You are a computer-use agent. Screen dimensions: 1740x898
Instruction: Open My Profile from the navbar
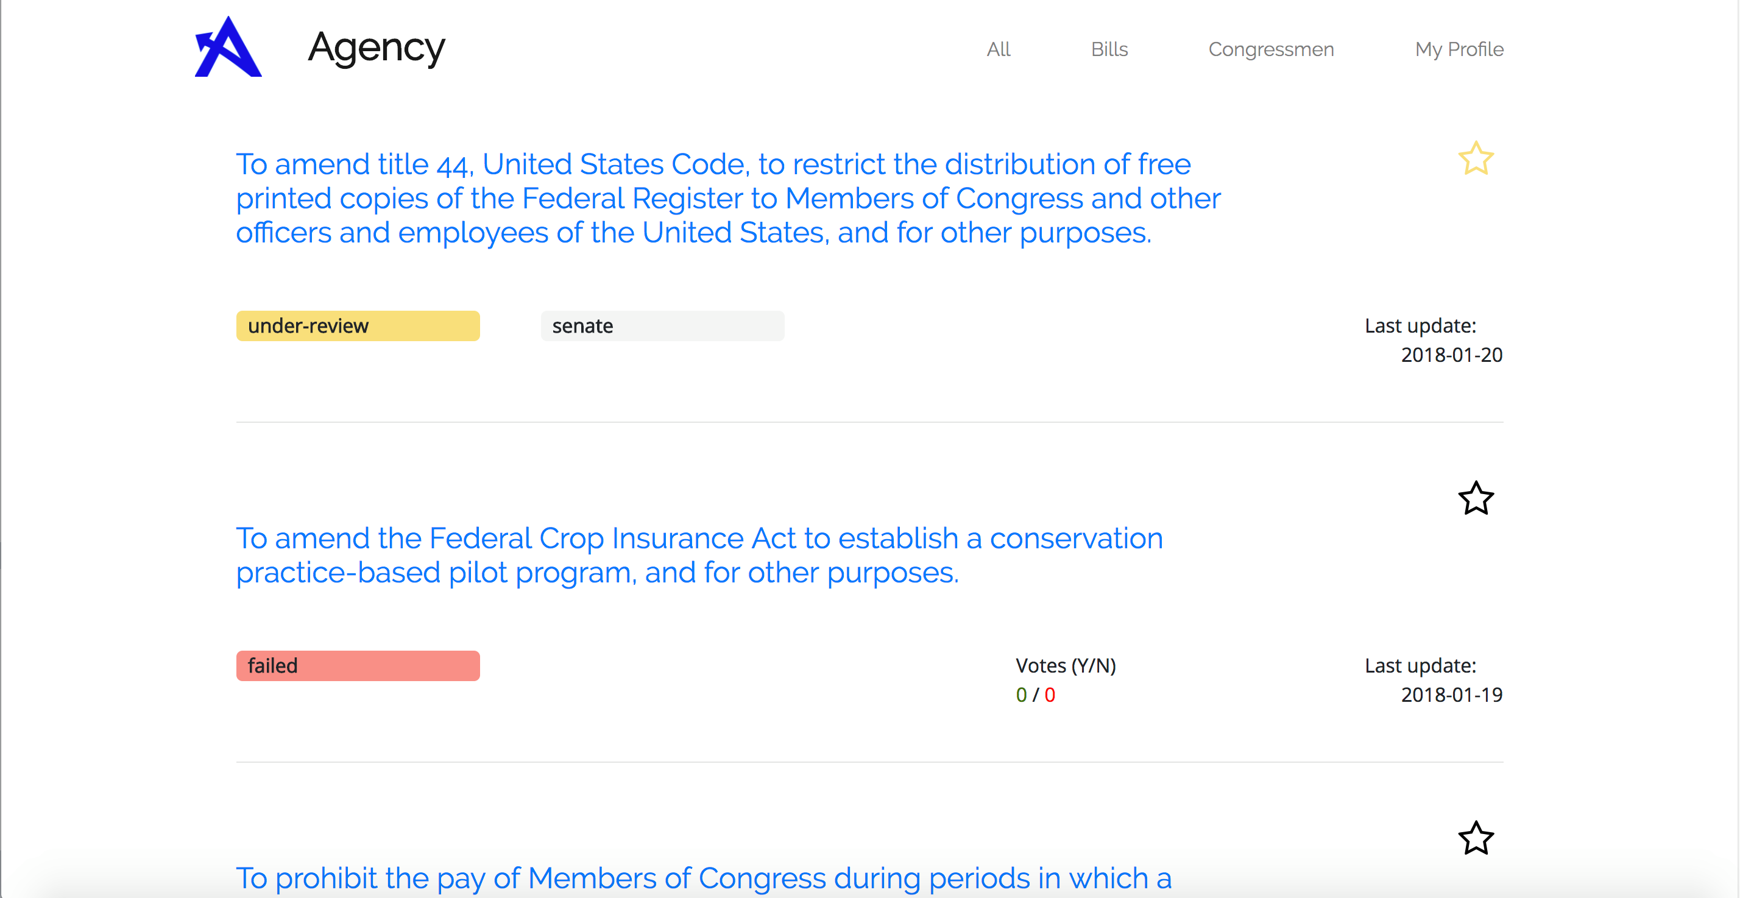pos(1459,49)
